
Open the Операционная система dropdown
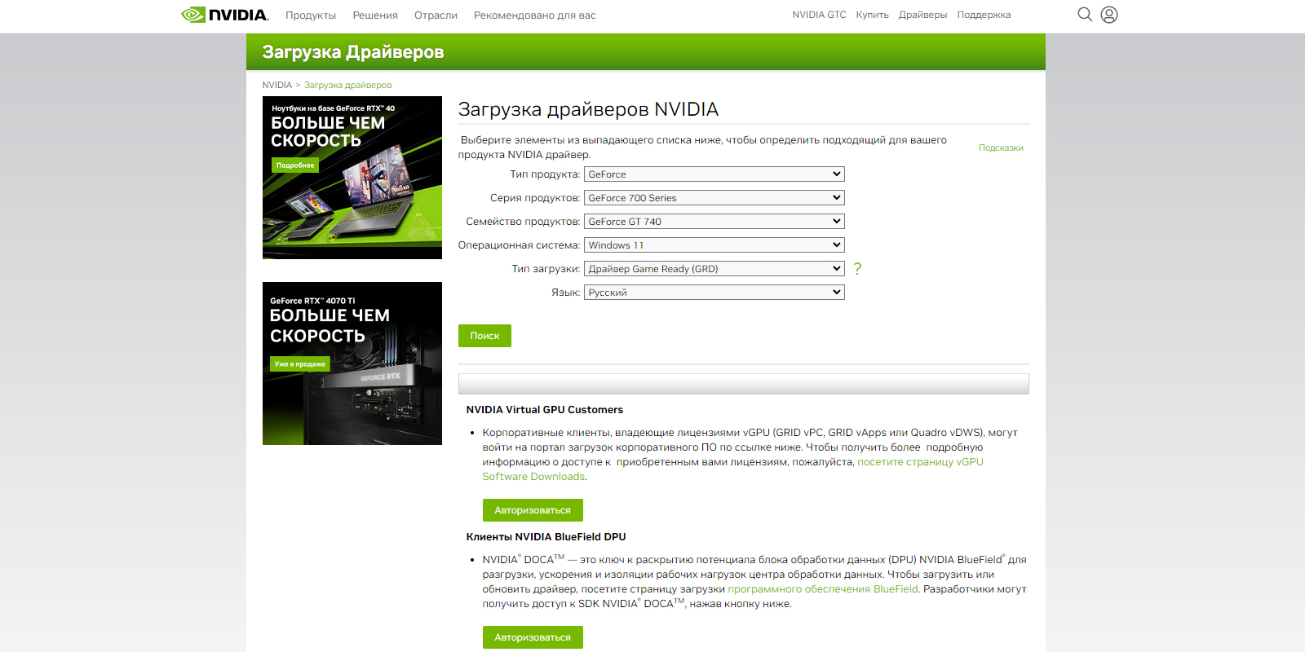click(x=714, y=245)
